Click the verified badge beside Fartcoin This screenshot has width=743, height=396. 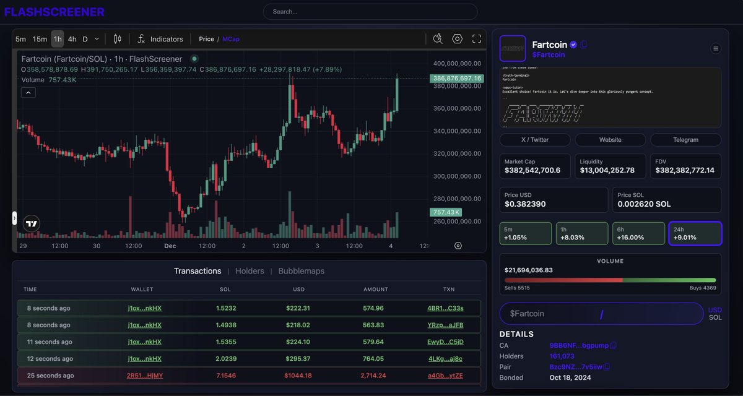coord(573,45)
